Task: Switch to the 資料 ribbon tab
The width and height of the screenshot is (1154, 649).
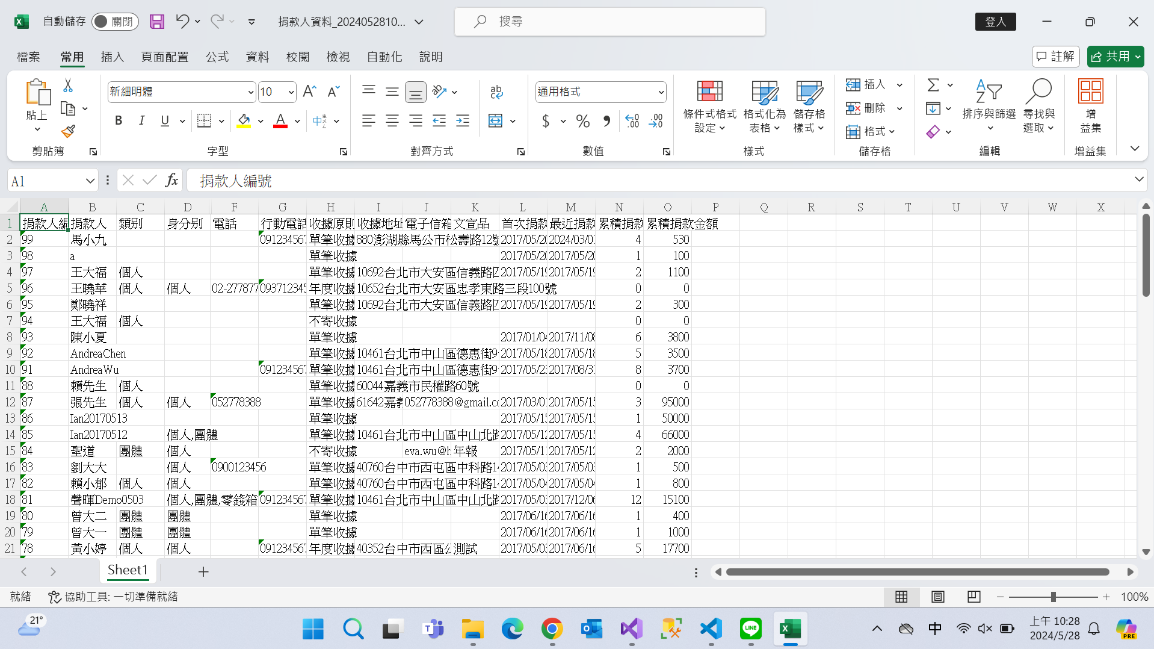Action: [258, 57]
